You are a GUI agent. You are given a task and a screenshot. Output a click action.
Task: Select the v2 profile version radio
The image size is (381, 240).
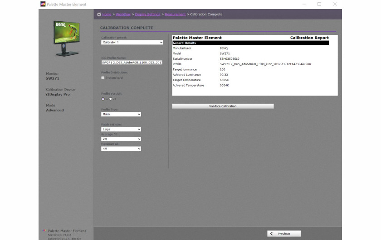103,99
